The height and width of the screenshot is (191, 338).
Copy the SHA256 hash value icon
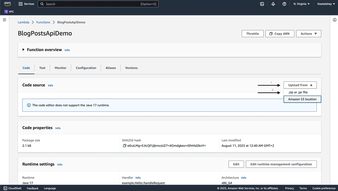[x=124, y=146]
